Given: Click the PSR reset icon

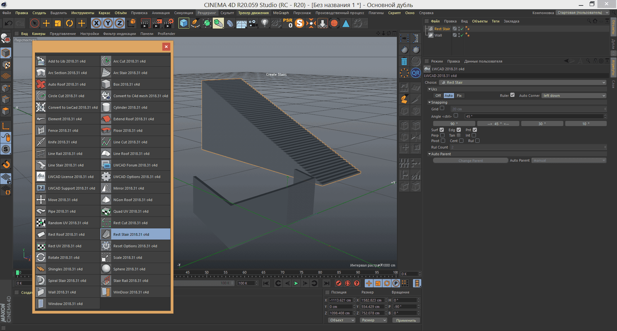Looking at the screenshot, I should 288,23.
